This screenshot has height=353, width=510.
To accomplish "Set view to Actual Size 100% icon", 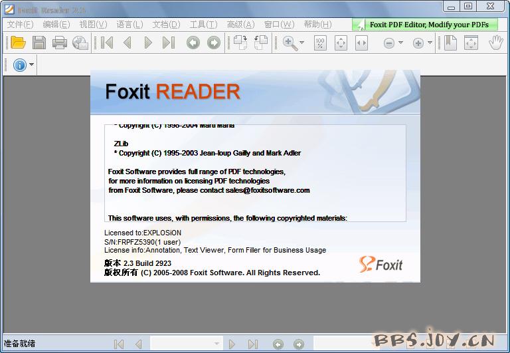I will point(320,43).
